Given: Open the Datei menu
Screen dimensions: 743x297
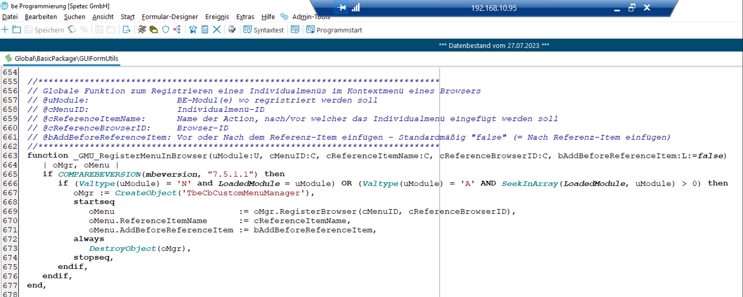Looking at the screenshot, I should click(10, 17).
